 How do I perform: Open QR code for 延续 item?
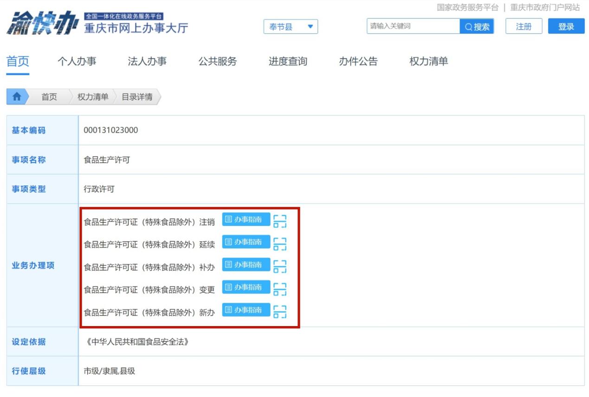coord(280,243)
